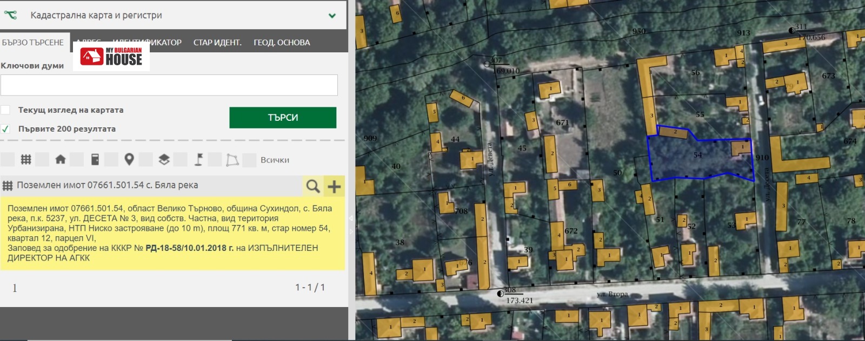
Task: Select the door-shaped unit filter icon
Action: coord(95,160)
